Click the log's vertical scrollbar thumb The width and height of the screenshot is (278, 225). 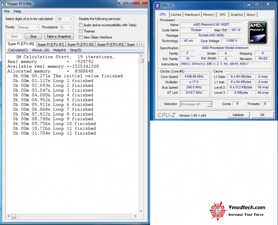(x=141, y=61)
